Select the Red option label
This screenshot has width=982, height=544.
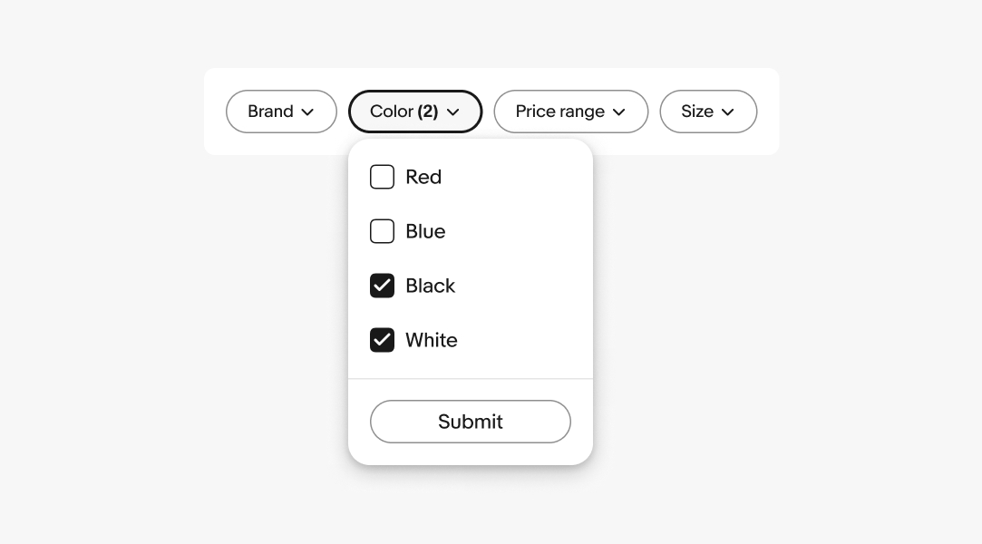423,177
